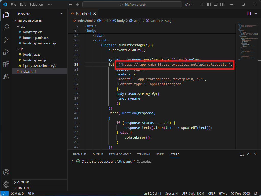This screenshot has height=196, width=261.
Task: Collapse the css folder
Action: tap(40, 27)
